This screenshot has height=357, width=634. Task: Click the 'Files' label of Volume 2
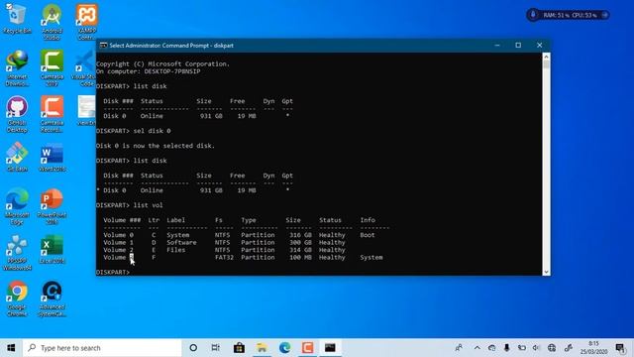click(x=176, y=250)
